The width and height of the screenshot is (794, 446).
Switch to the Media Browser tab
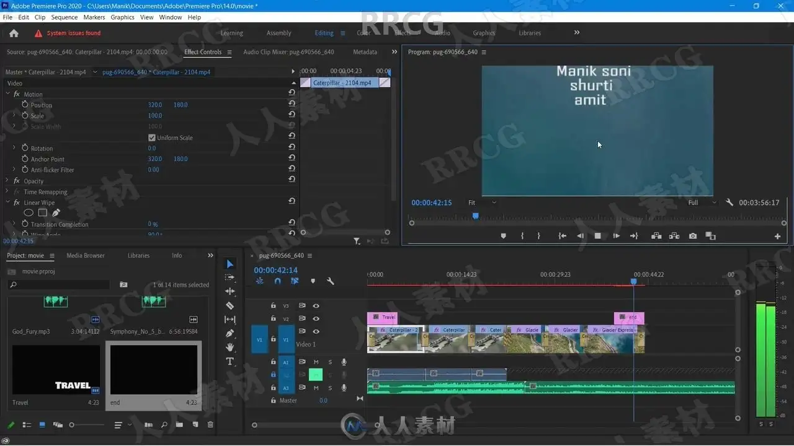click(86, 255)
